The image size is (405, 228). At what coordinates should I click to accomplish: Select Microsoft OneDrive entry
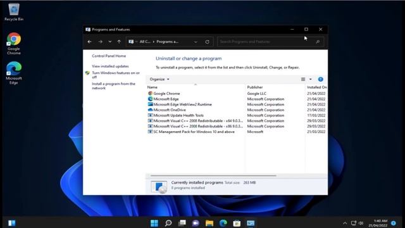pos(170,110)
